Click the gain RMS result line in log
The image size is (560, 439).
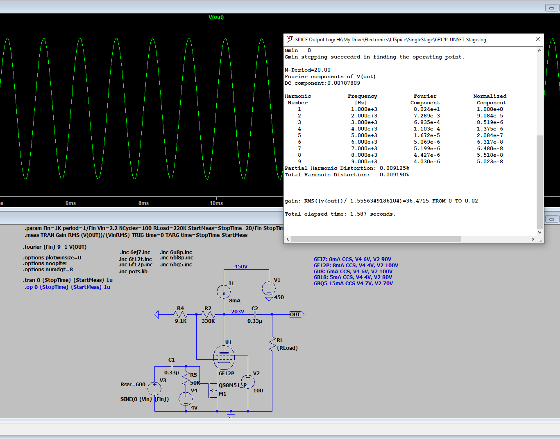pyautogui.click(x=381, y=201)
